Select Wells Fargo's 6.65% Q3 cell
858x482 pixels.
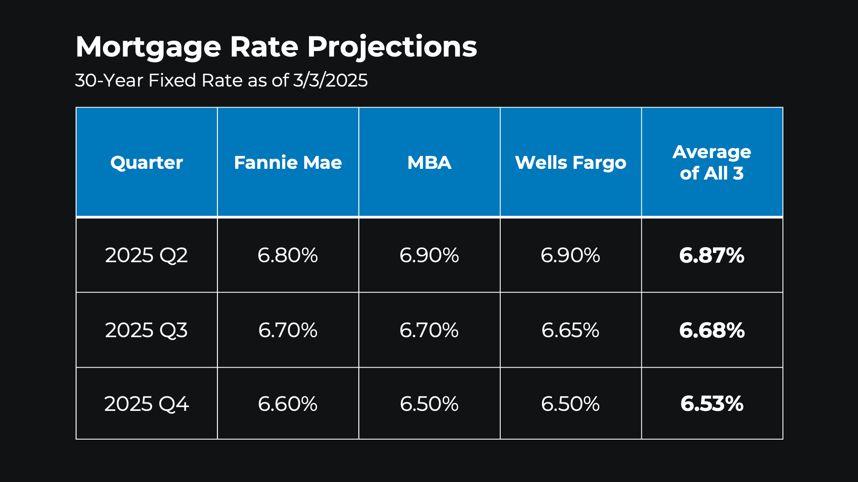[571, 330]
